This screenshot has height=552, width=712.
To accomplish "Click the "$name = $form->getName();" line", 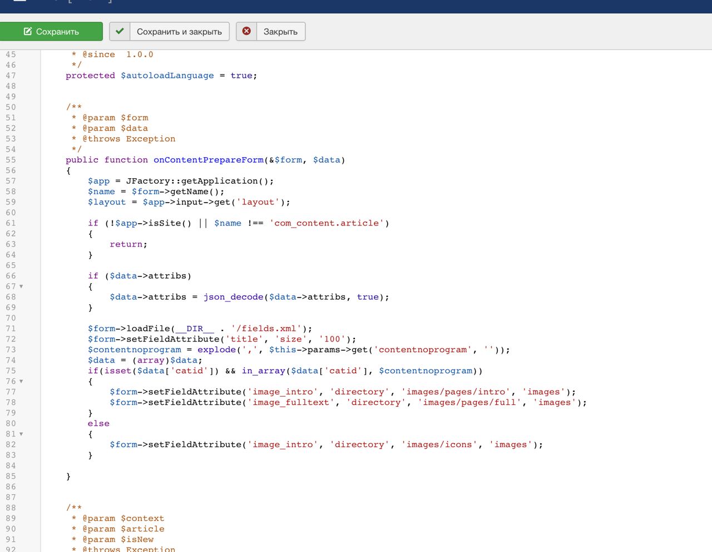I will click(156, 192).
